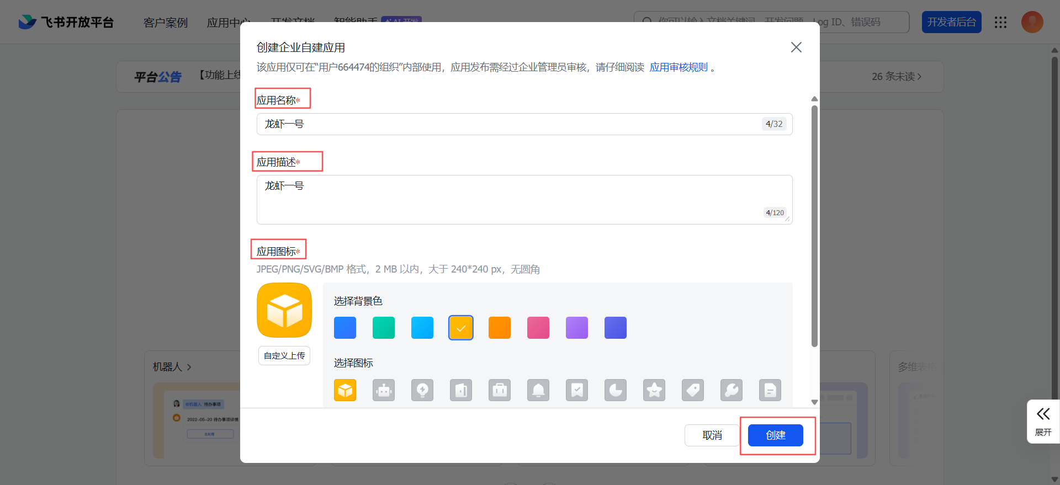
Task: Choose orange background color
Action: coord(500,328)
